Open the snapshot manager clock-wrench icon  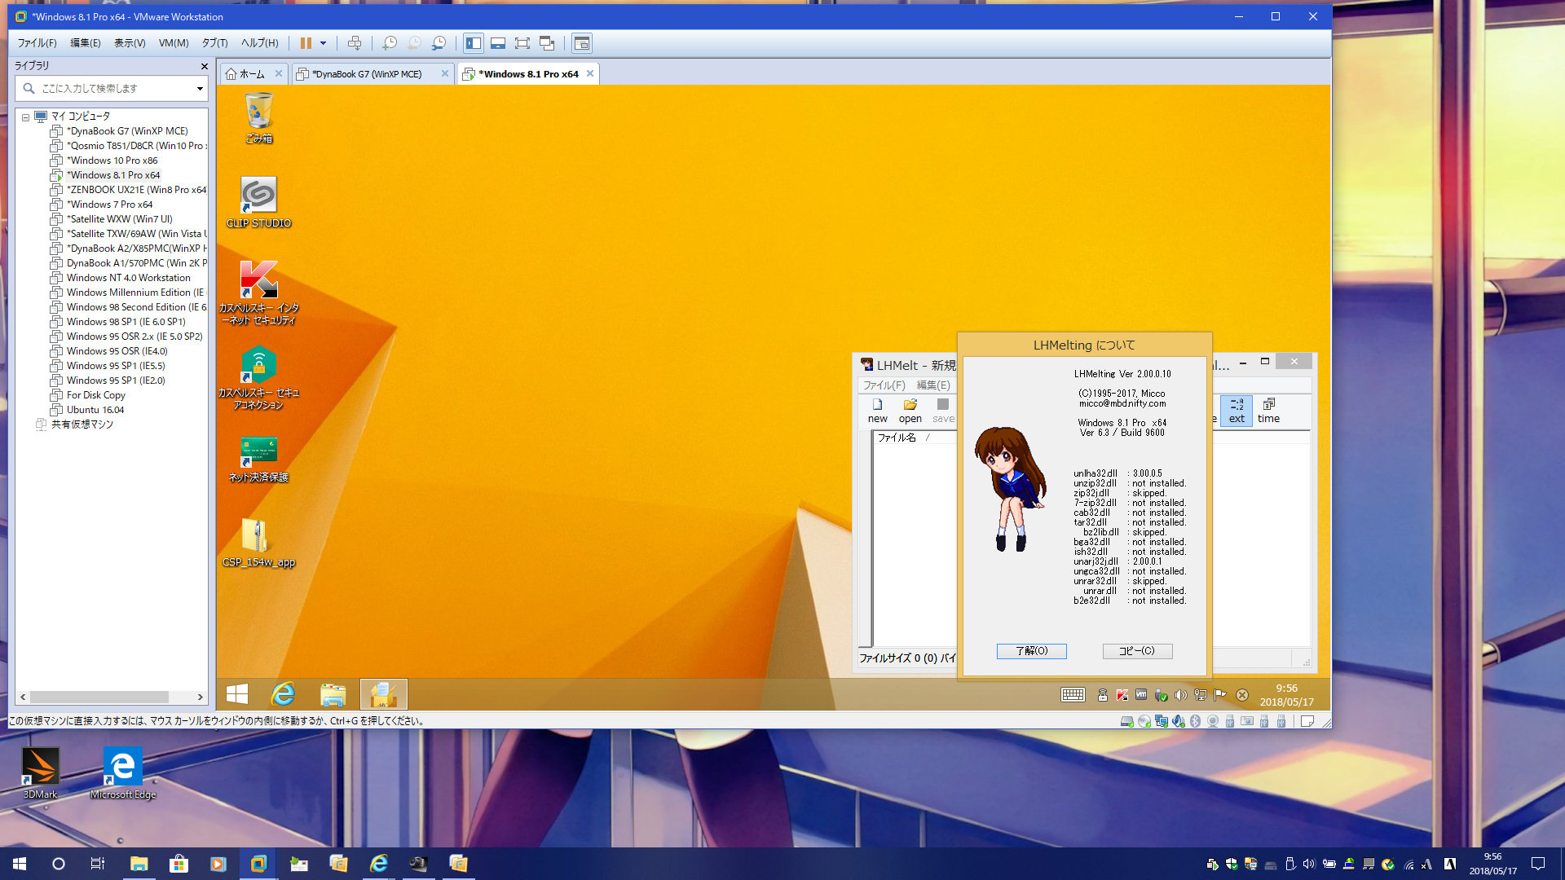pyautogui.click(x=439, y=43)
